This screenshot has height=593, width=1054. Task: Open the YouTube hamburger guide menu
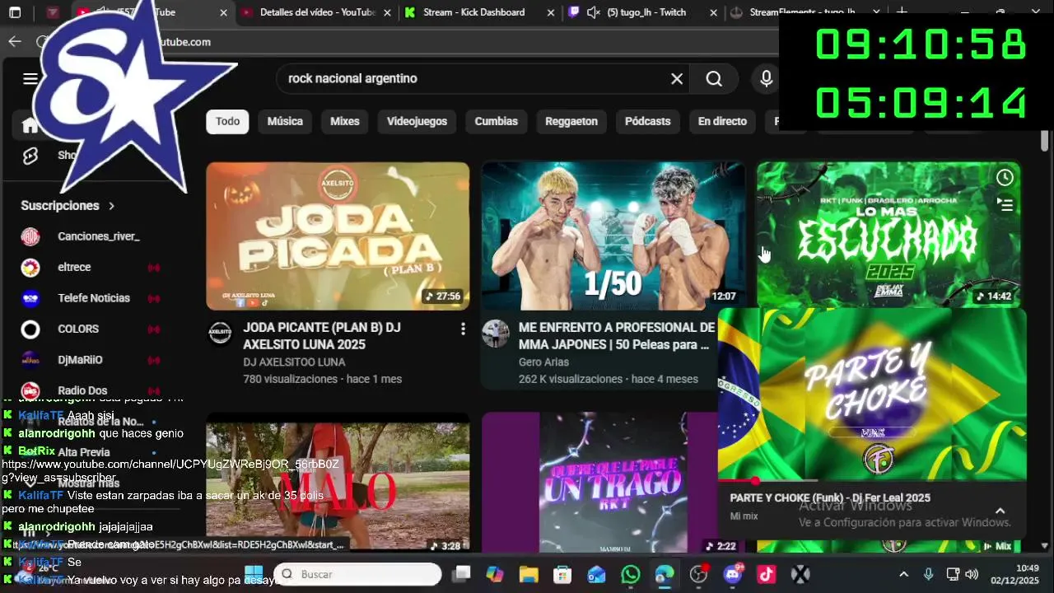pos(30,79)
